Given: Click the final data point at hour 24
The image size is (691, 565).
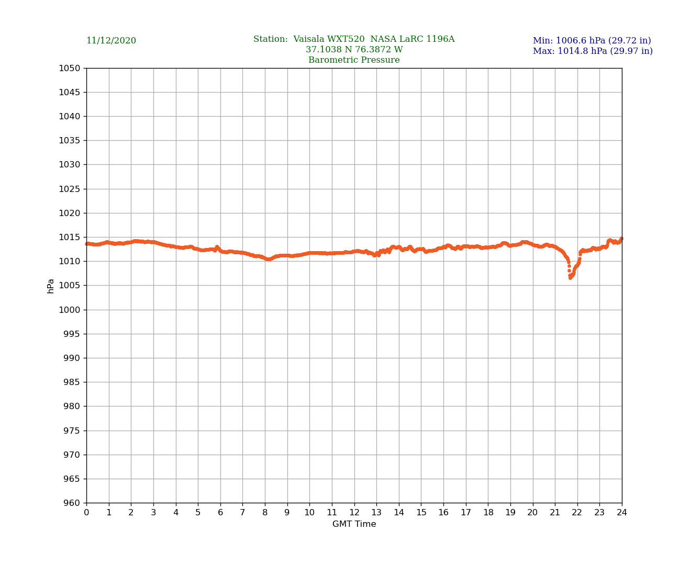Looking at the screenshot, I should 621,239.
